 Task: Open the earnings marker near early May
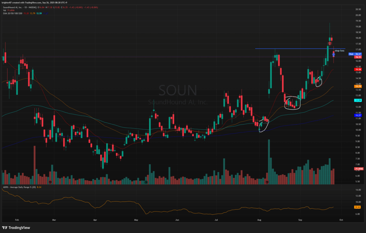pos(146,182)
